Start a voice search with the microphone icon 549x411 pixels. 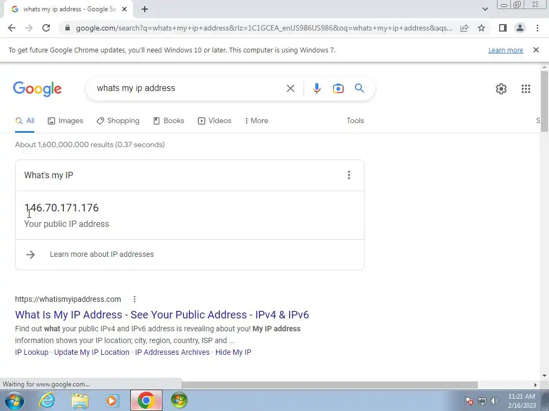point(316,88)
